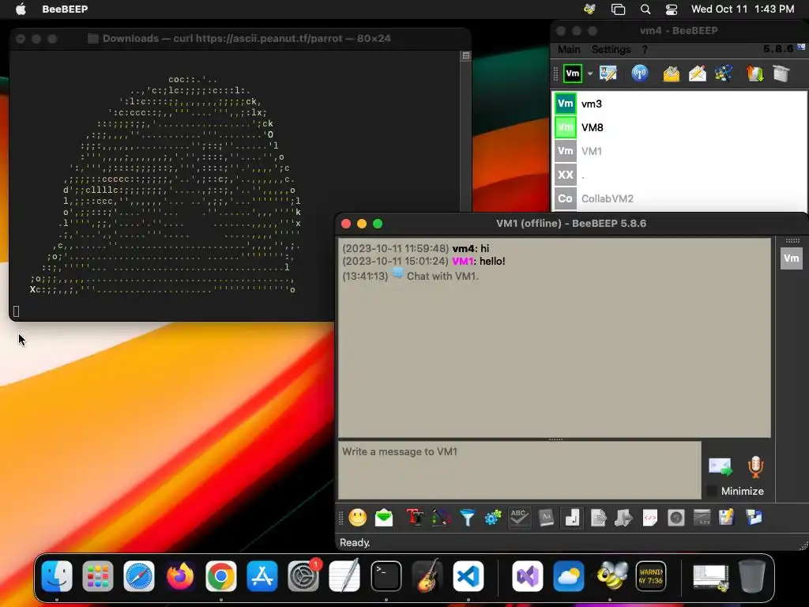
Task: Open Console WARNING app in Dock
Action: click(x=651, y=576)
